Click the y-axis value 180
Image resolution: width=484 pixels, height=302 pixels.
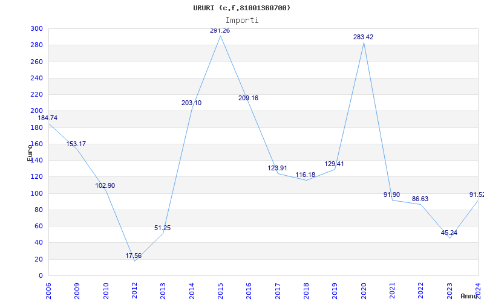(x=36, y=127)
